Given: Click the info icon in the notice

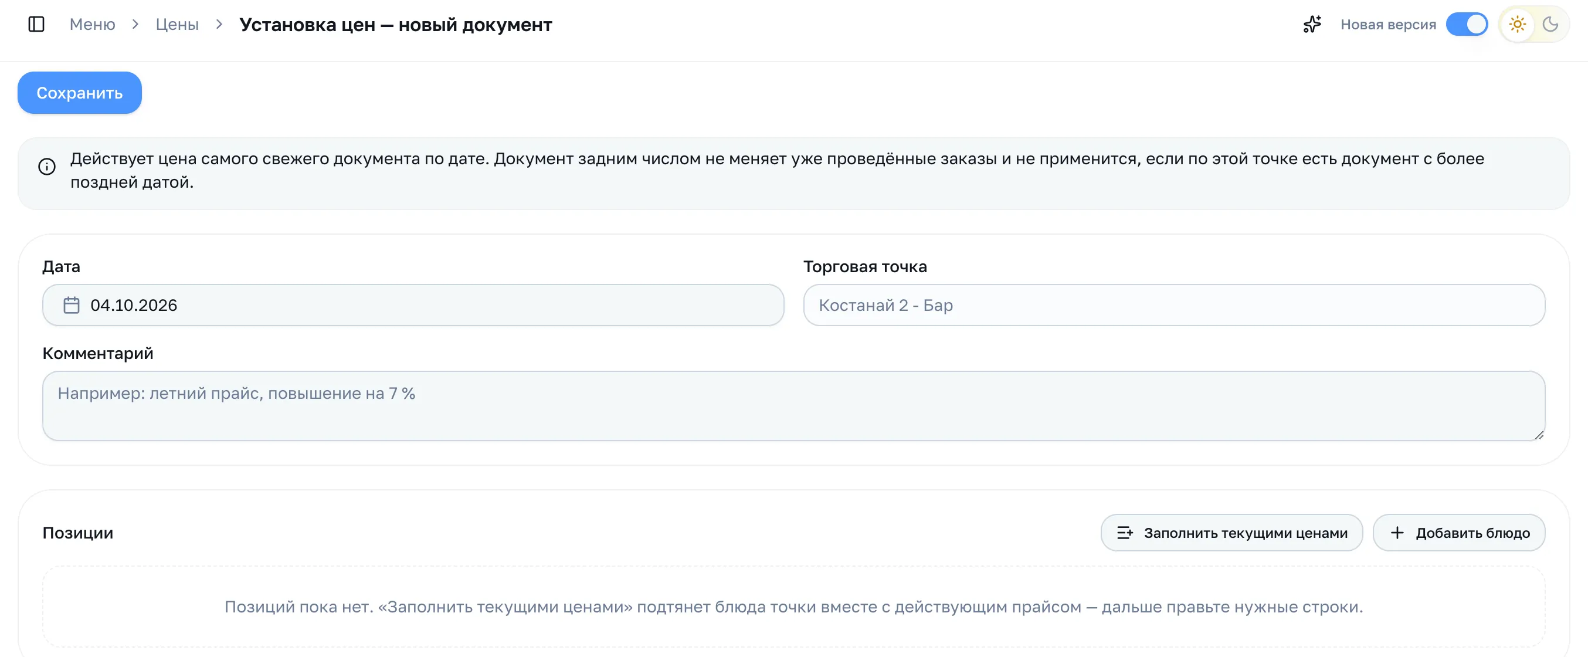Looking at the screenshot, I should pos(47,167).
